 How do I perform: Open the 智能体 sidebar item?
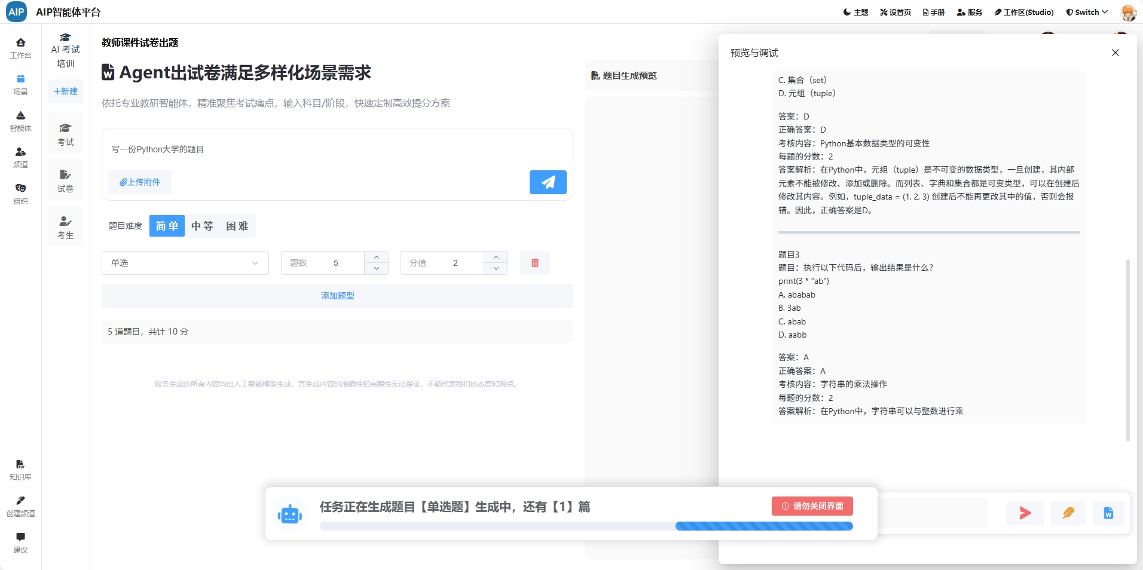coord(21,121)
